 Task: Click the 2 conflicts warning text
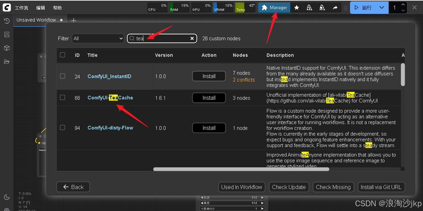point(244,80)
